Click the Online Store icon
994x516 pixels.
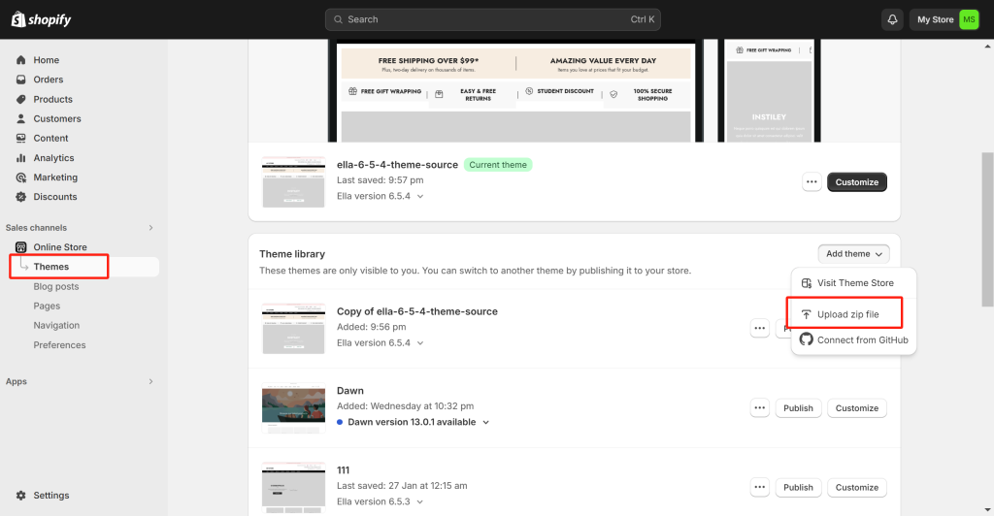[21, 247]
